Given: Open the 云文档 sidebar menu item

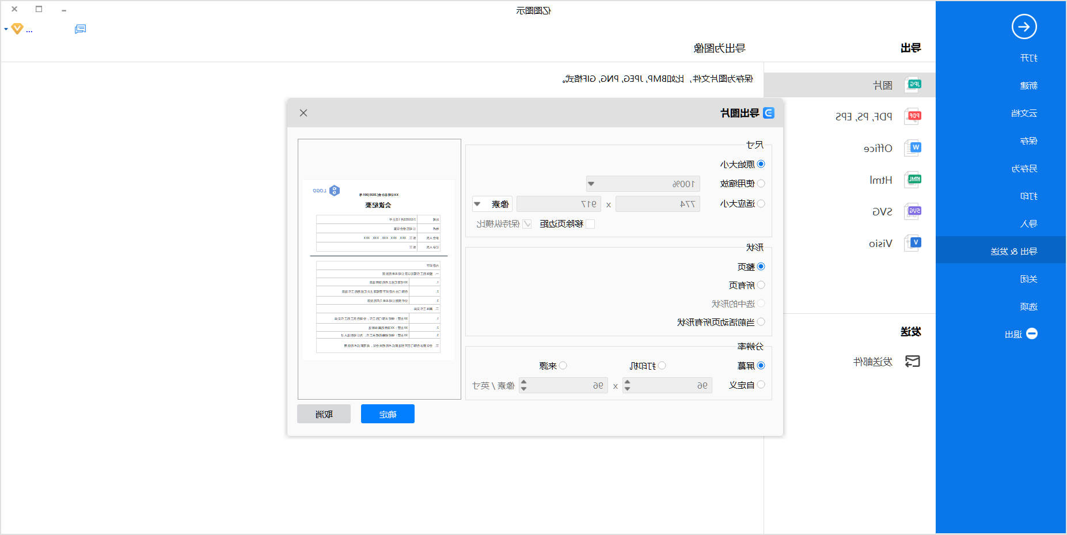Looking at the screenshot, I should click(1024, 113).
